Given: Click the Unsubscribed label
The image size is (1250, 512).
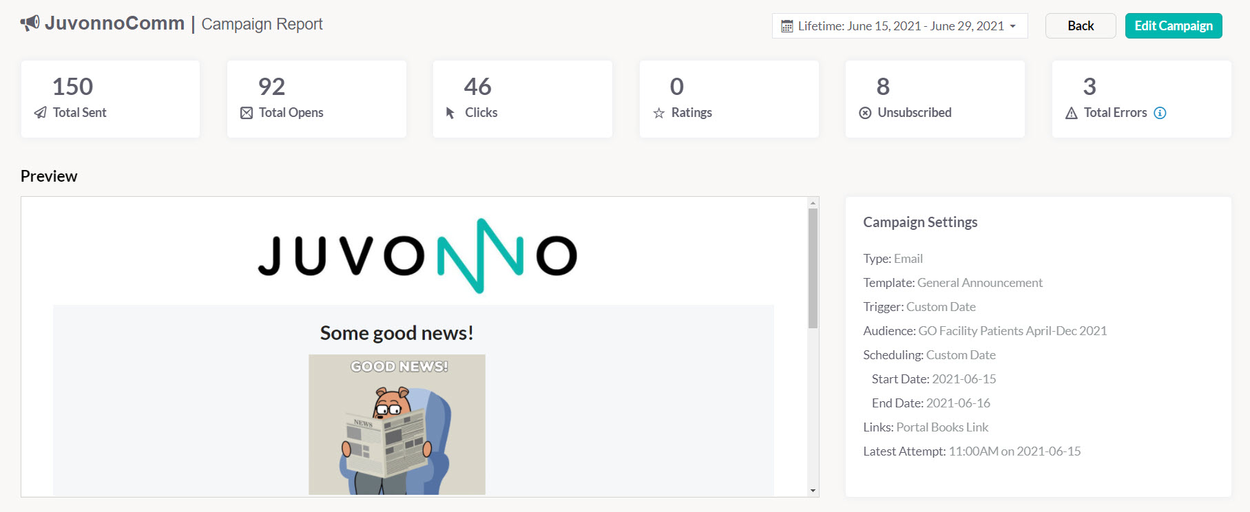Looking at the screenshot, I should pyautogui.click(x=915, y=113).
